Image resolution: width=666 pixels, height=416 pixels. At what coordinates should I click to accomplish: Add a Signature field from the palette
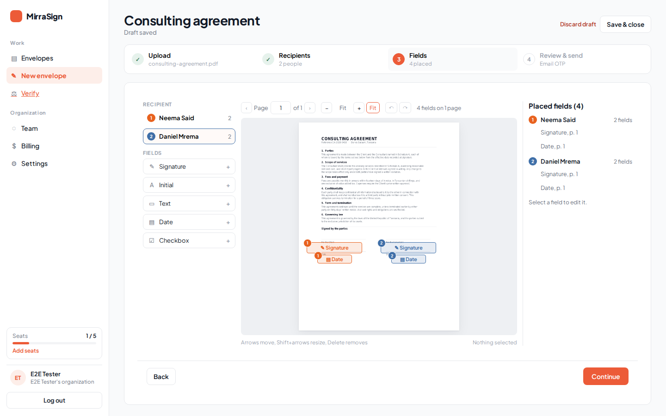click(189, 166)
